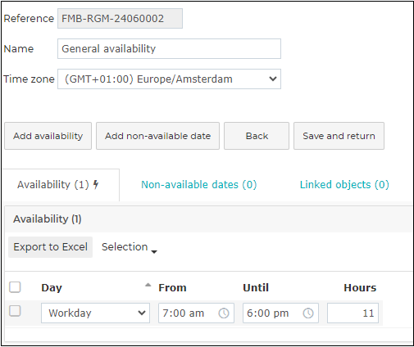Image resolution: width=414 pixels, height=347 pixels.
Task: Click the From column header
Action: pos(172,288)
